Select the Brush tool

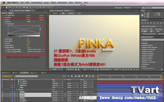tap(34, 8)
